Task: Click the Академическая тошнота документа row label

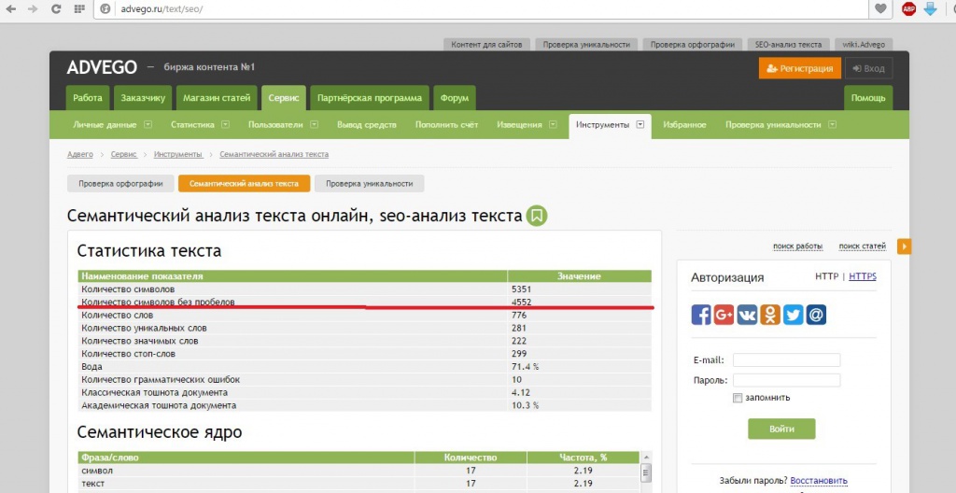Action: pos(159,405)
